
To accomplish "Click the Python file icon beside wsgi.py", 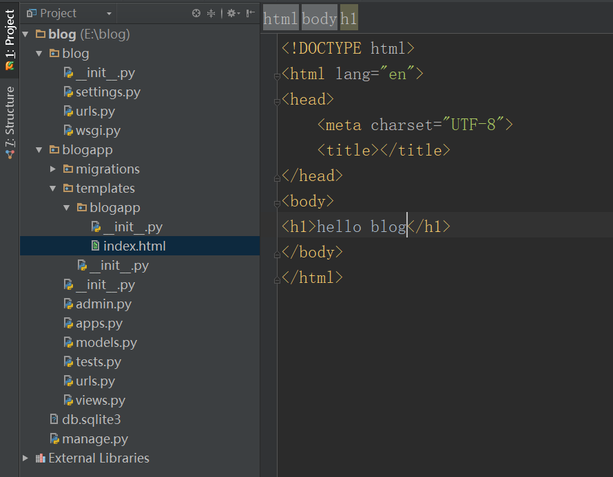I will (68, 130).
